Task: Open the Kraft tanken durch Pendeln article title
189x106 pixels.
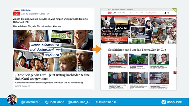Action: click(157, 66)
